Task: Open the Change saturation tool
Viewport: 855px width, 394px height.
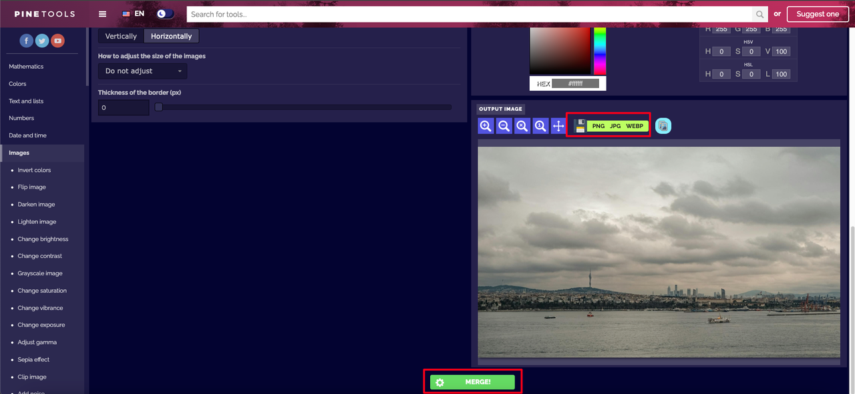Action: pos(42,291)
